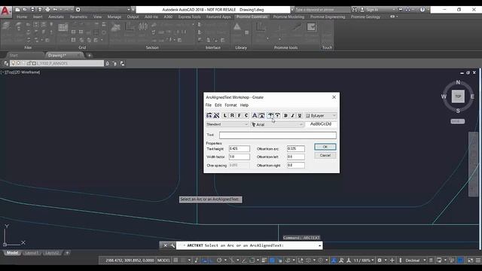Add new drawing tab with plus icon
The width and height of the screenshot is (482, 271).
pos(90,56)
